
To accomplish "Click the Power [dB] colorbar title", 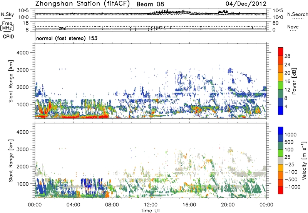I will tap(294, 81).
